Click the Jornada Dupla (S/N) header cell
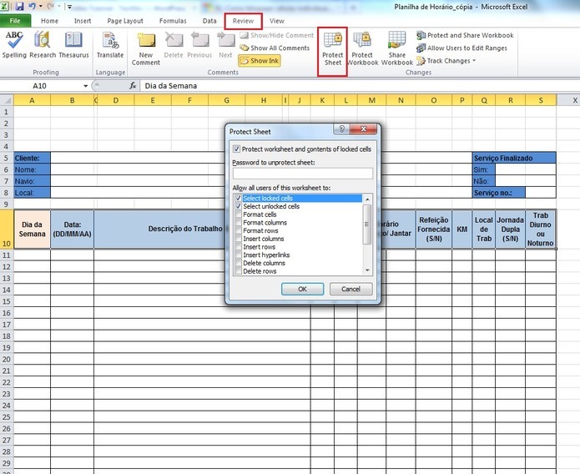 pos(511,229)
